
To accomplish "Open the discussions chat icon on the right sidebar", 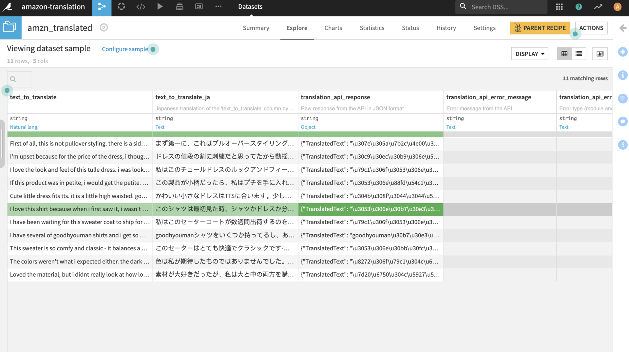I will 623,121.
